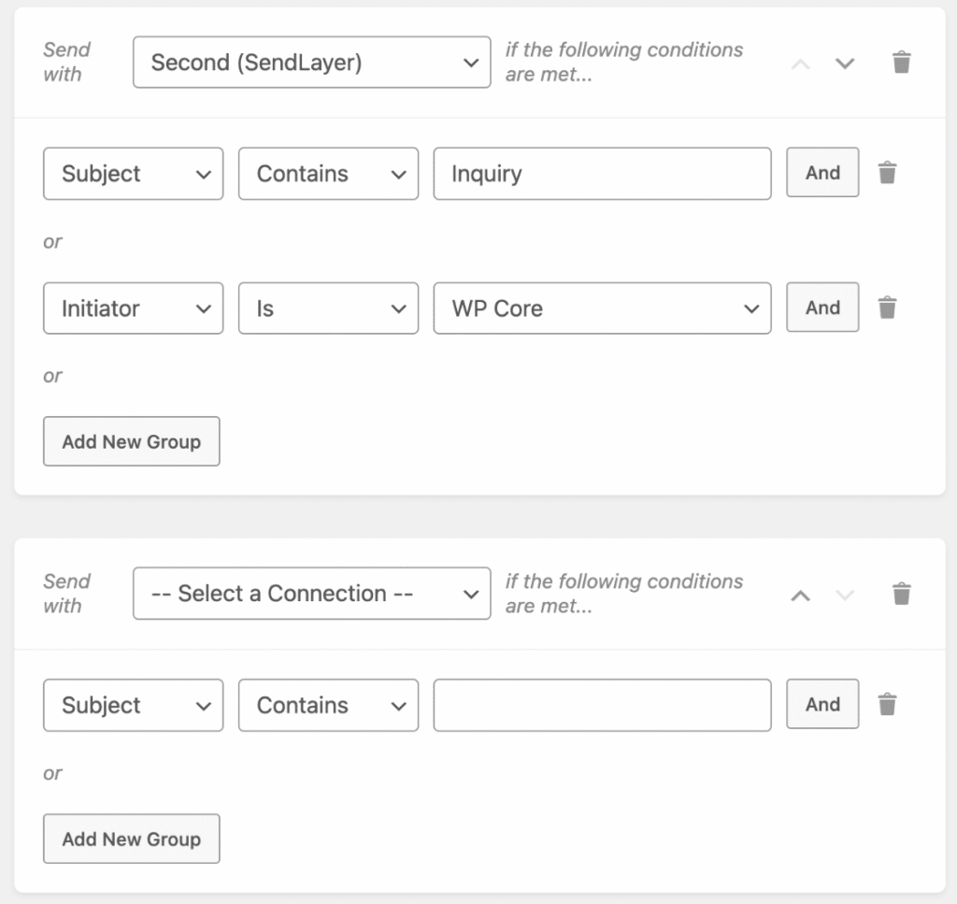Viewport: 957px width, 904px height.
Task: Click the disabled up arrow on first rule
Action: (800, 64)
